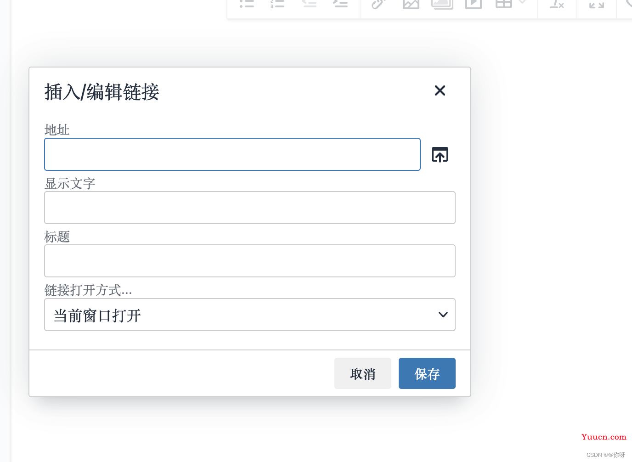Close the 插入/编辑链接 dialog
This screenshot has width=632, height=462.
click(x=440, y=90)
